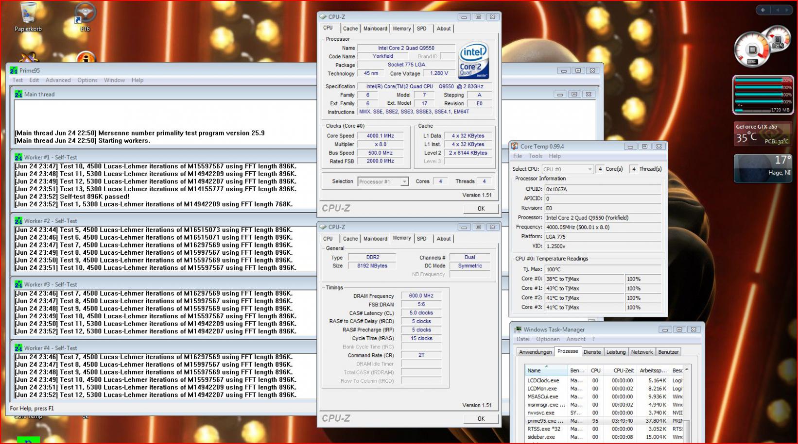
Task: Open the Edit menu in Prime95
Action: (34, 80)
